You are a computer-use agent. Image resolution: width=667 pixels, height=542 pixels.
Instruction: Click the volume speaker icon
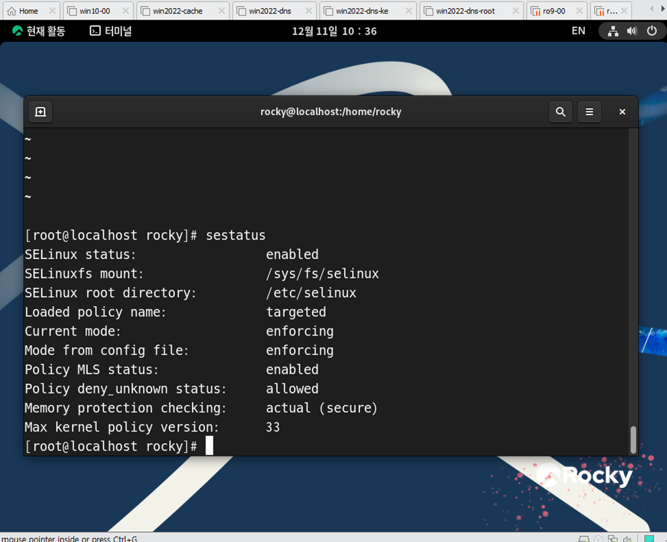(632, 31)
